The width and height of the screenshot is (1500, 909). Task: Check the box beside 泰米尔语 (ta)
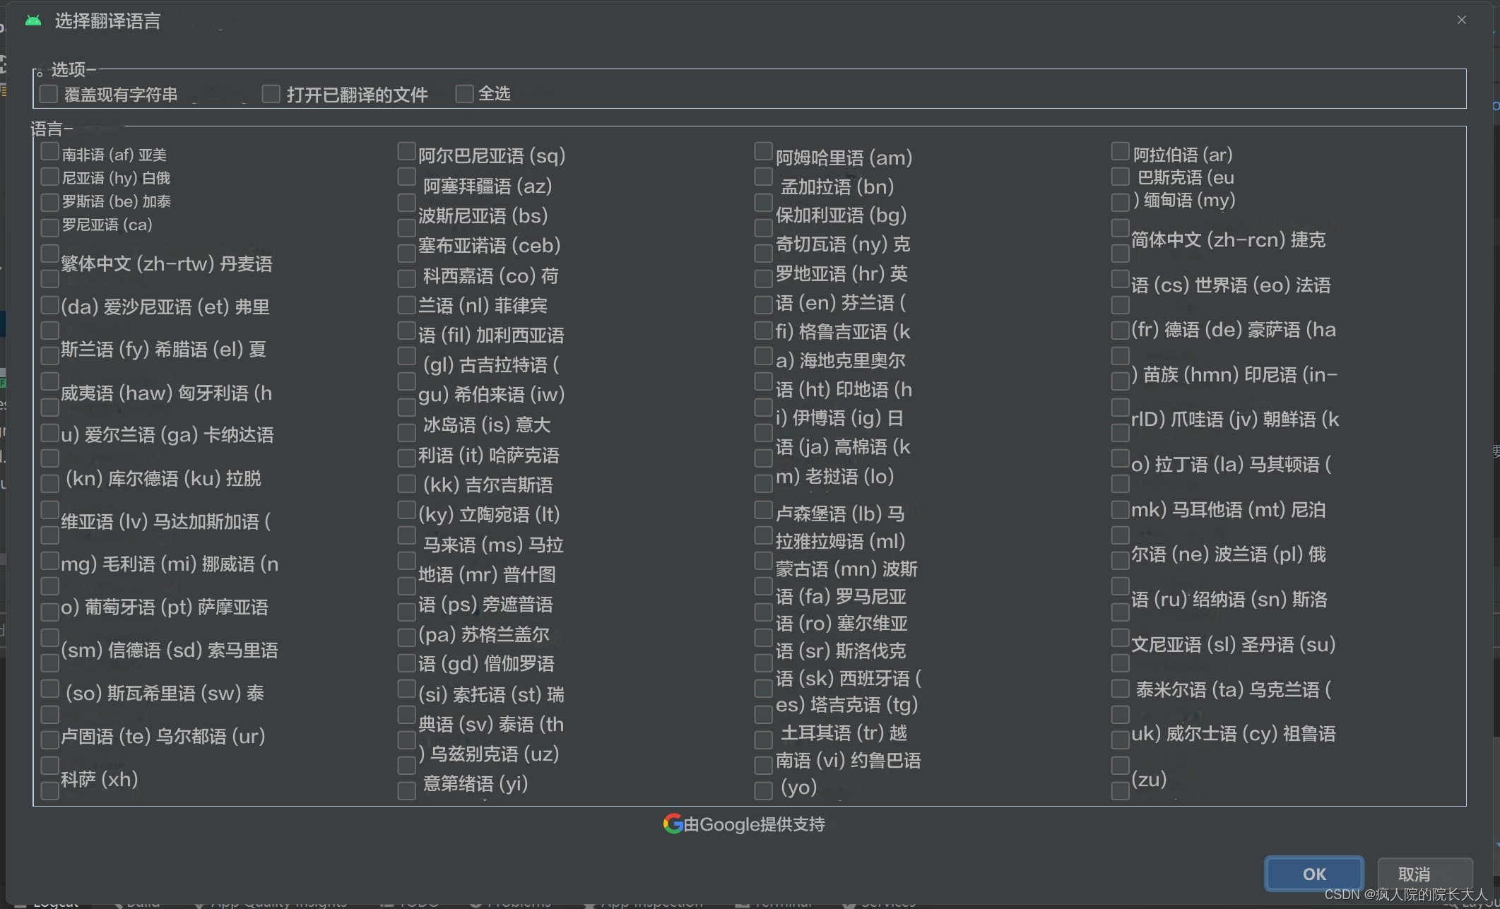pyautogui.click(x=1120, y=689)
